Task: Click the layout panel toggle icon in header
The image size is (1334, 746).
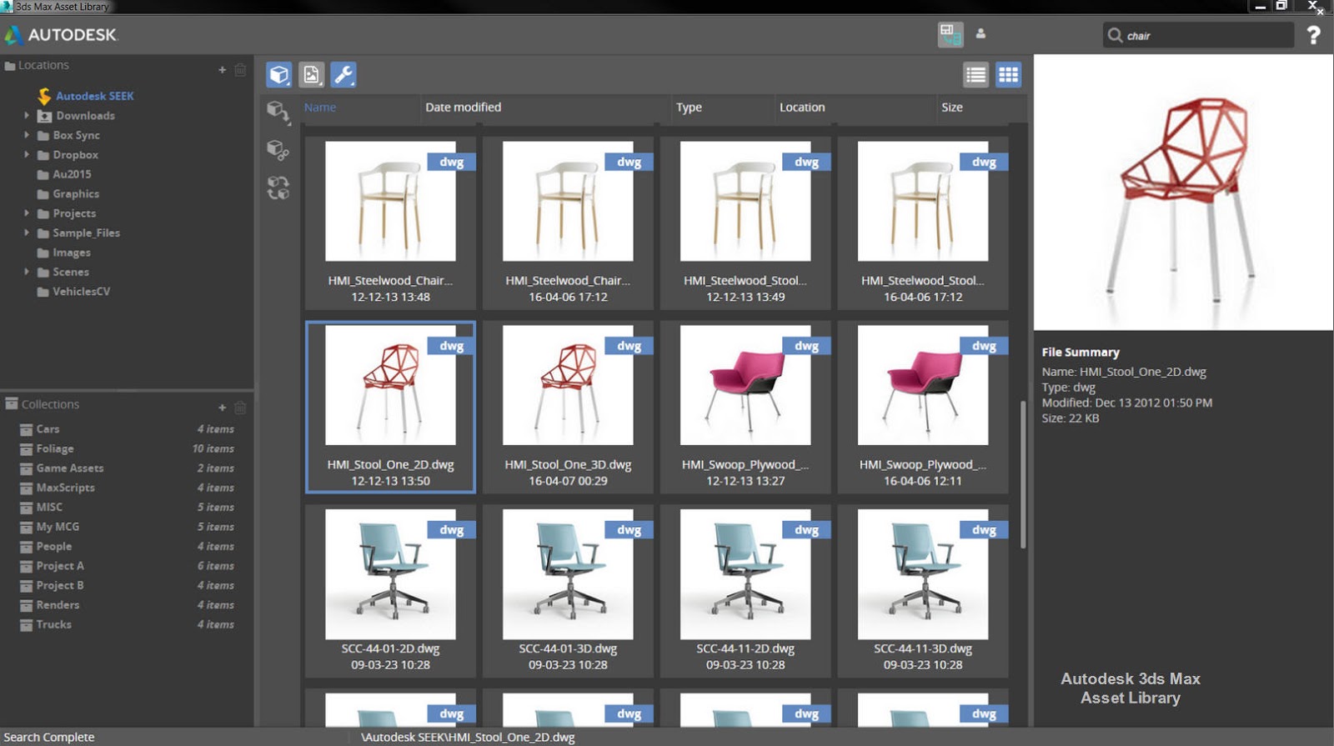Action: tap(950, 34)
